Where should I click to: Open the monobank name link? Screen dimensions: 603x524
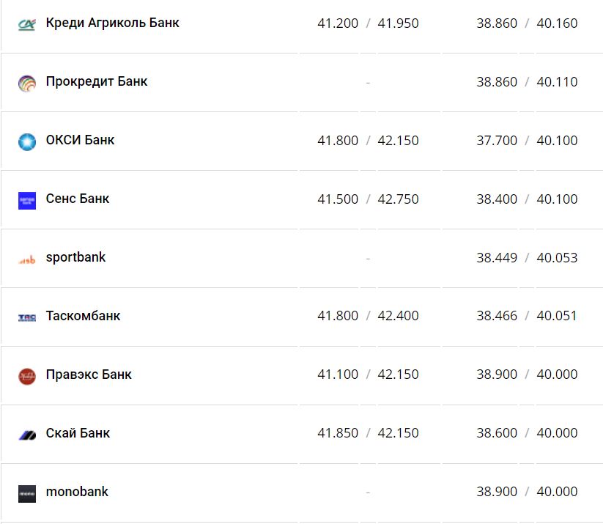[77, 492]
